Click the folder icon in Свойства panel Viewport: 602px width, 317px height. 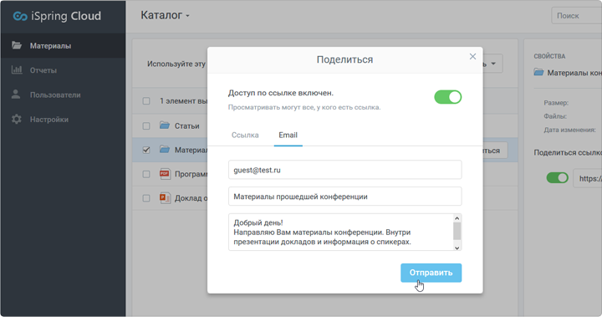(538, 72)
